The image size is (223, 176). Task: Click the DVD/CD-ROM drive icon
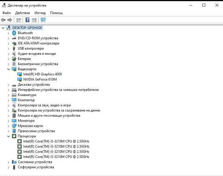coord(14,38)
